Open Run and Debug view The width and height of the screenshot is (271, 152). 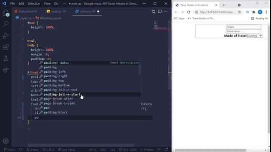pyautogui.click(x=6, y=35)
